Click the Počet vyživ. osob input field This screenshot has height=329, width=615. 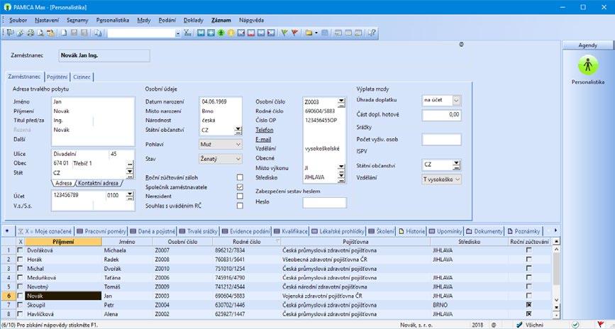tap(441, 139)
